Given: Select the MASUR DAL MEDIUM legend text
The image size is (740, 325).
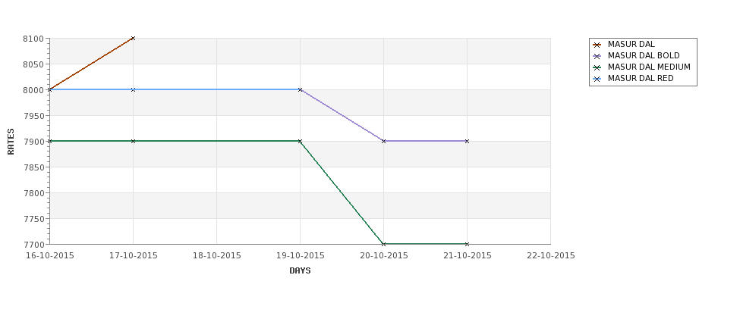Looking at the screenshot, I should [649, 67].
